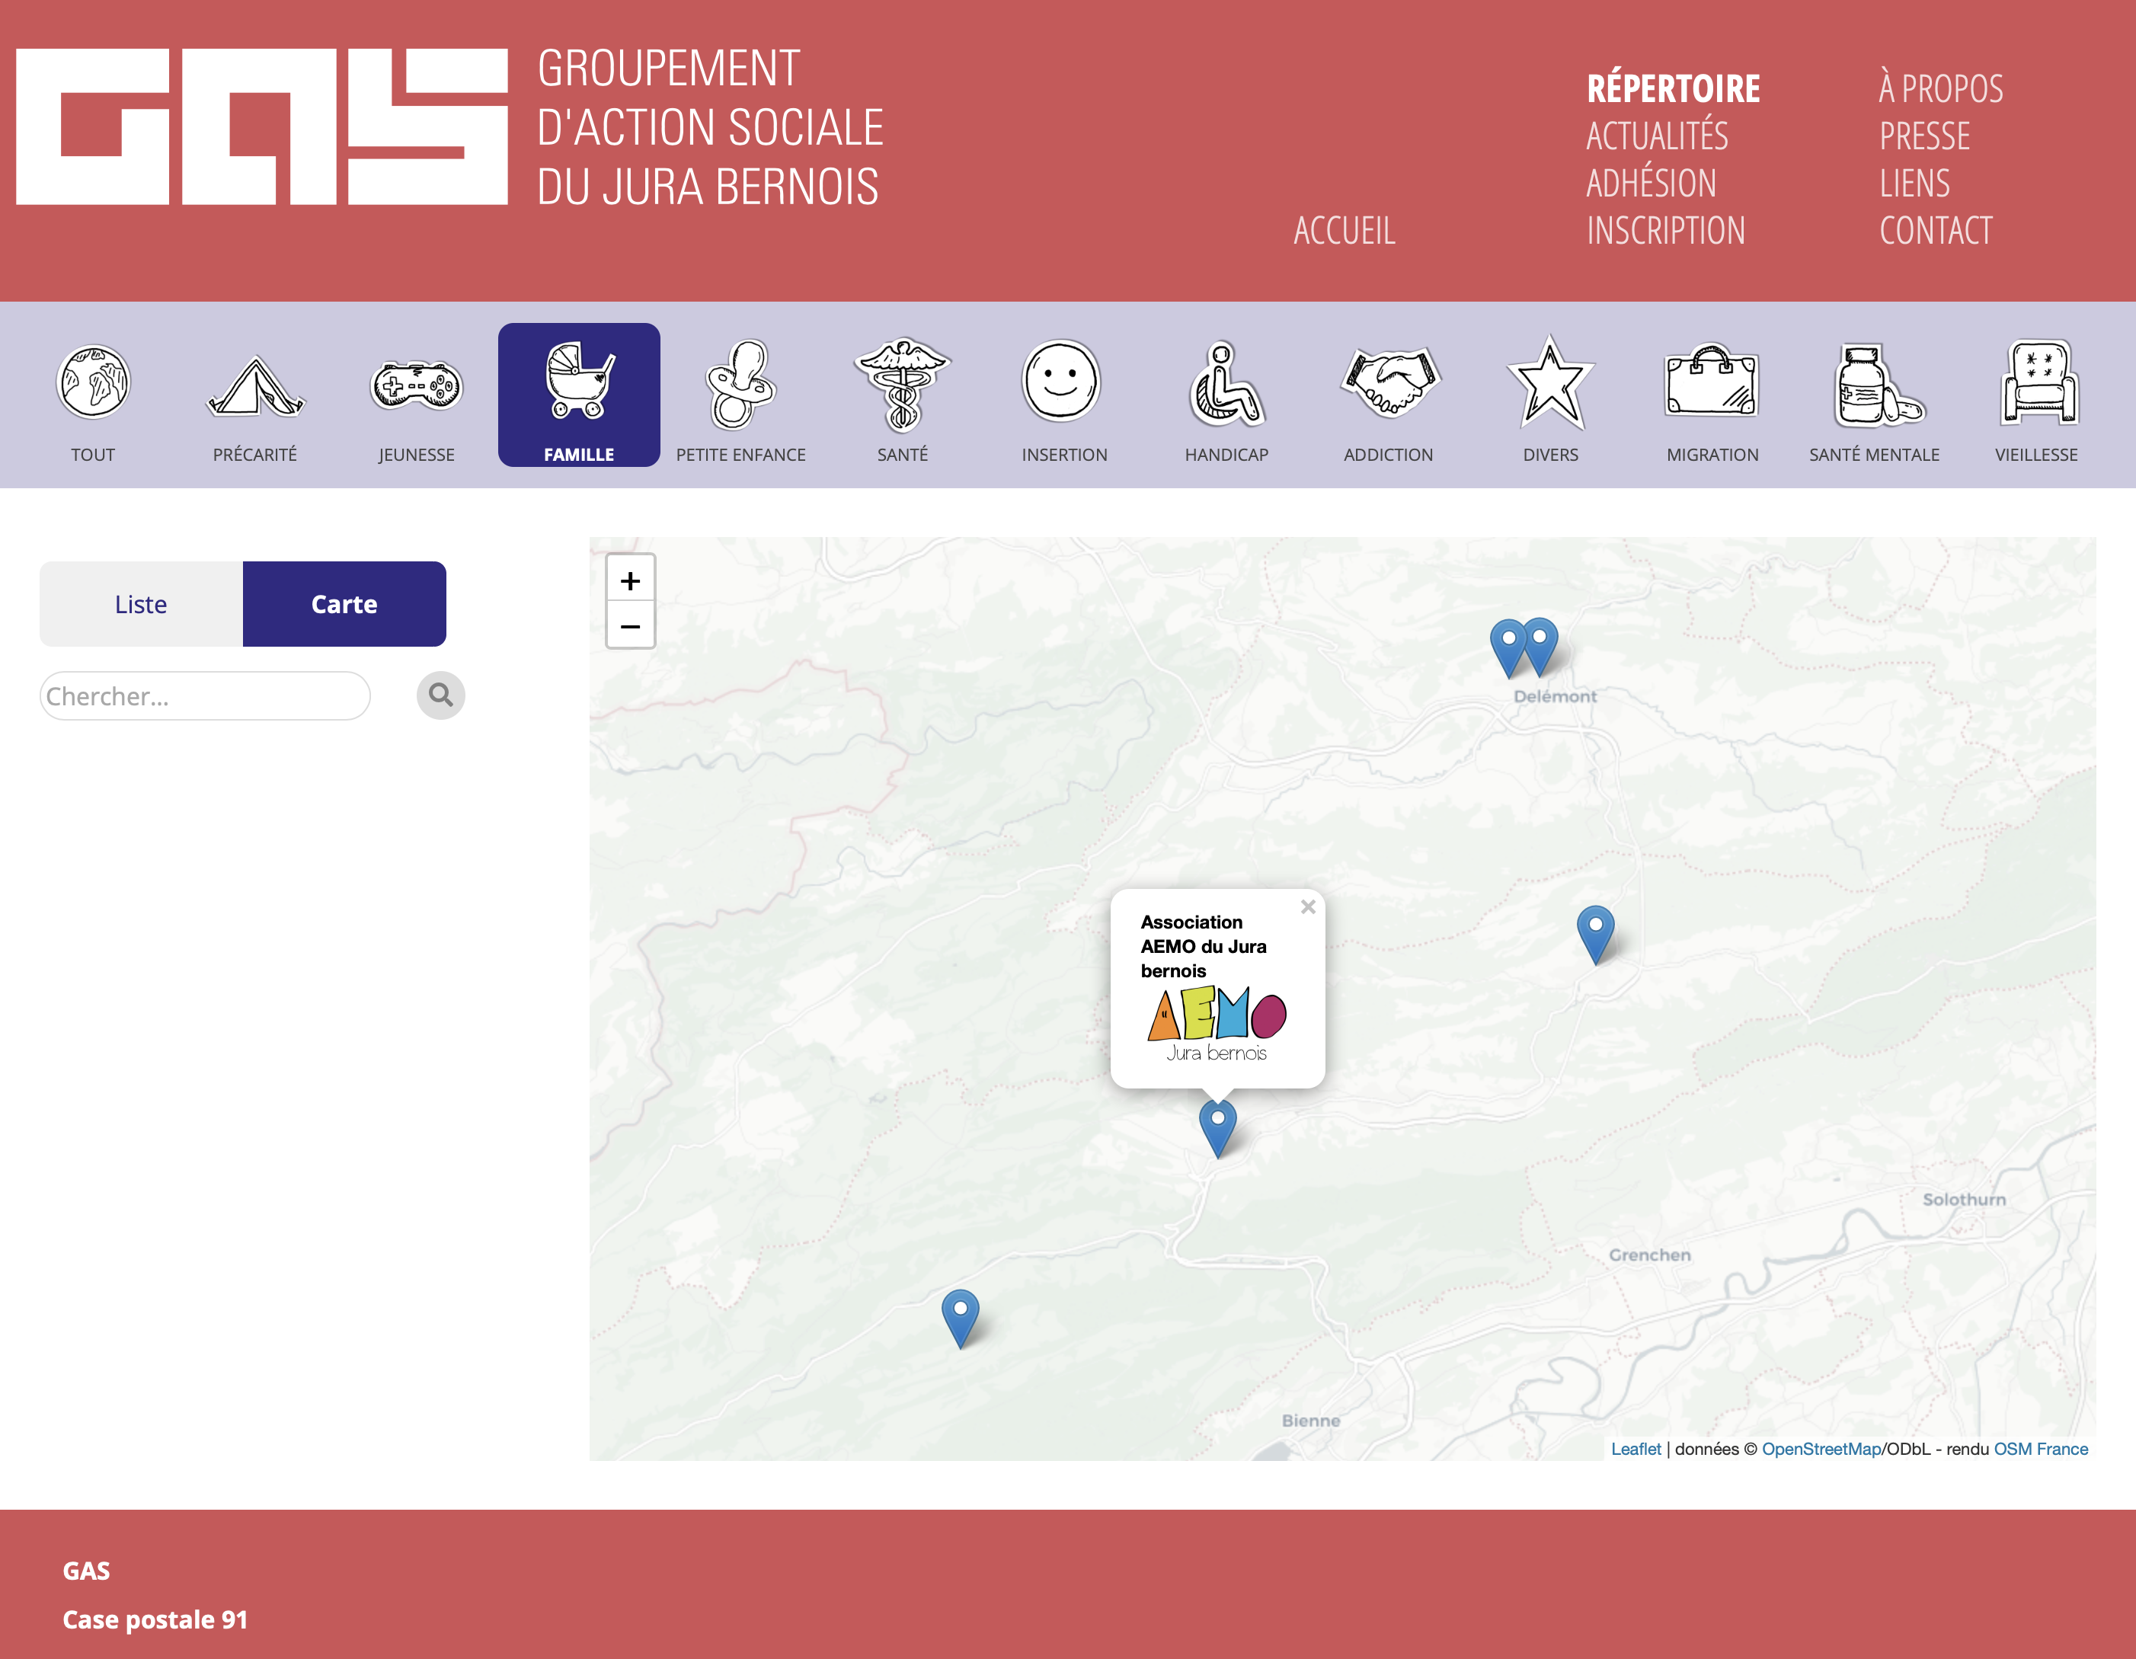Viewport: 2136px width, 1659px height.
Task: Switch to the Liste view
Action: click(x=141, y=605)
